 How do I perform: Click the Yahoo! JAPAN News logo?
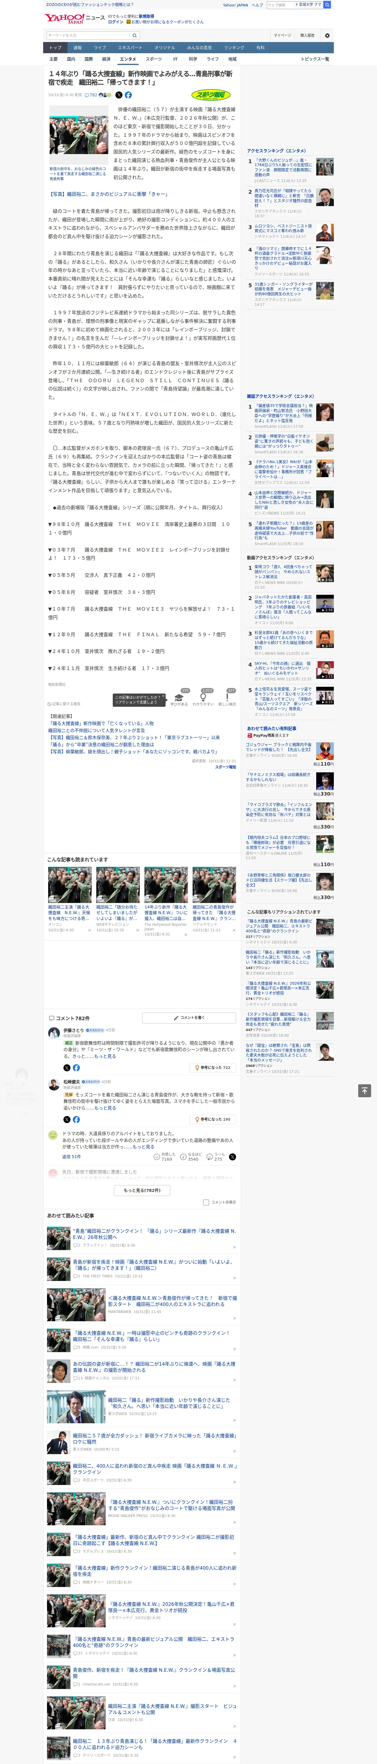75,19
